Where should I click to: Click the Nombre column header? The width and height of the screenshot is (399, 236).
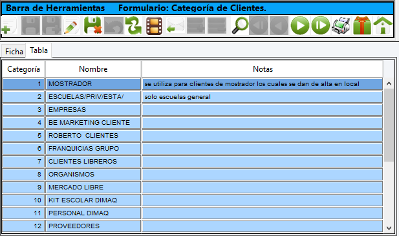click(93, 69)
